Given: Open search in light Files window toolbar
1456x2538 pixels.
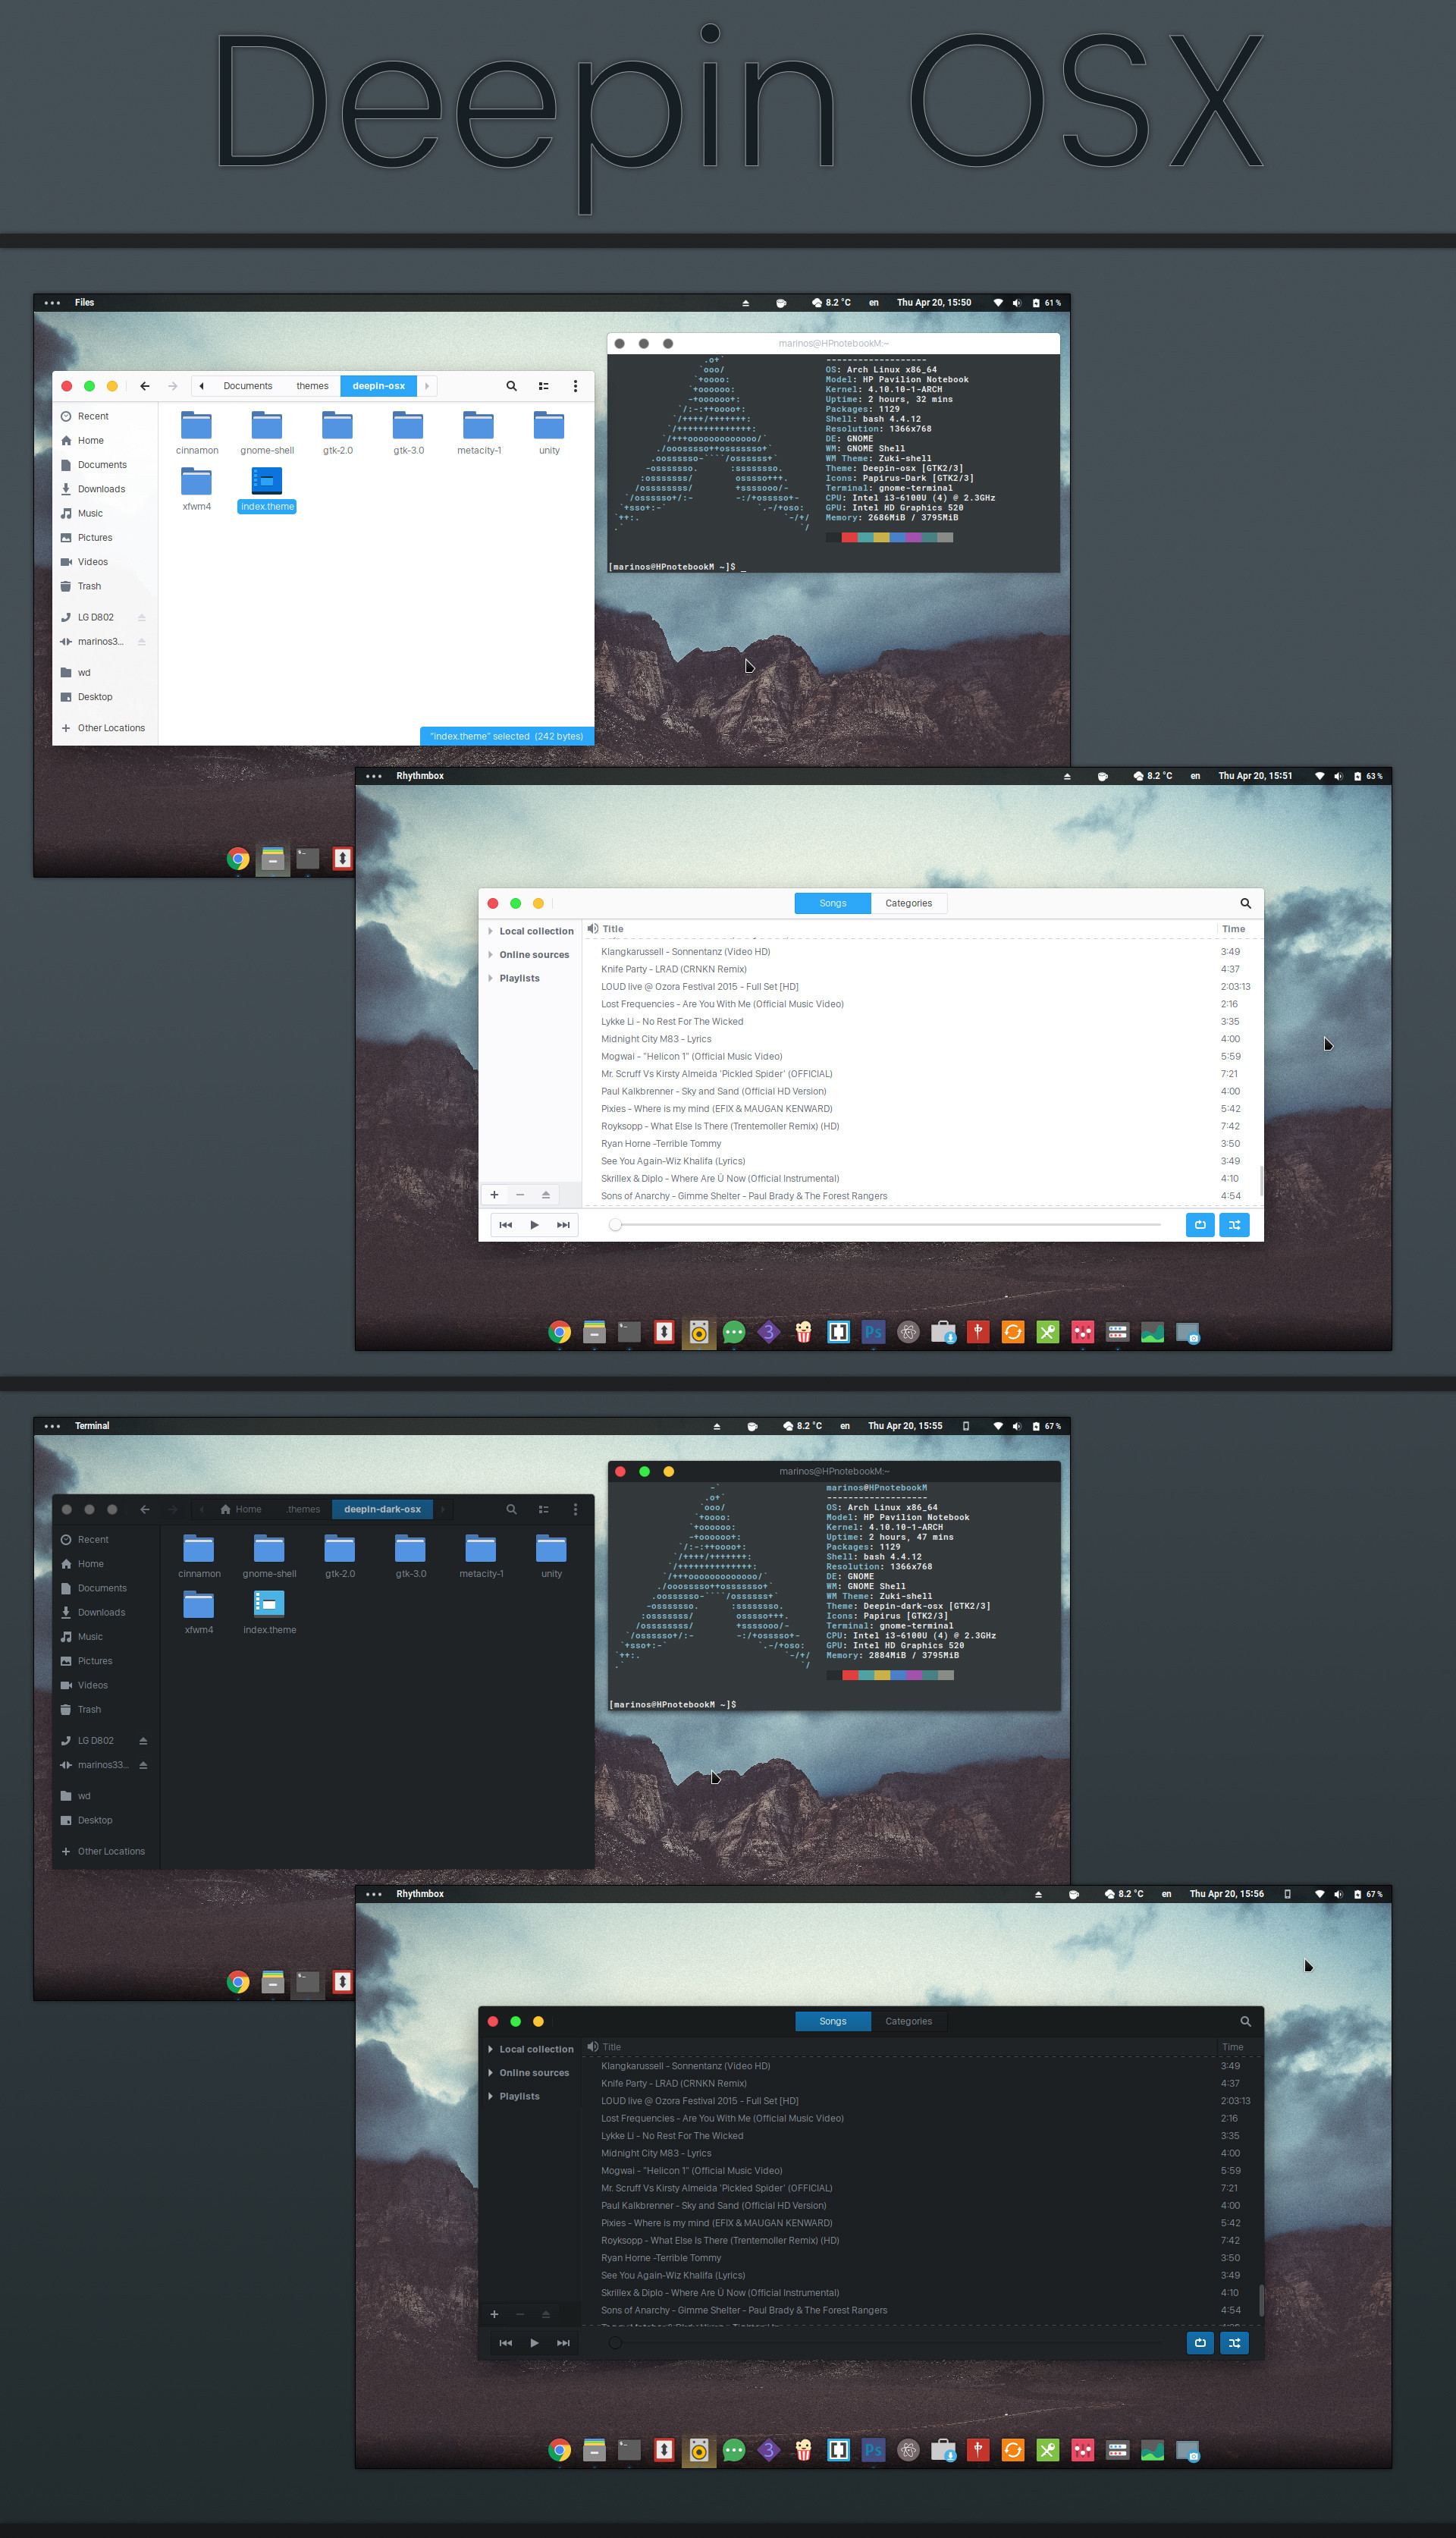Looking at the screenshot, I should click(x=511, y=386).
